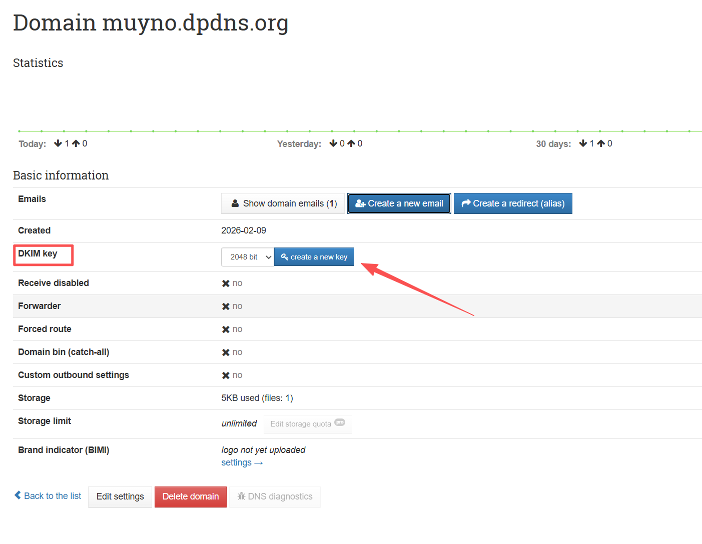Click the user icon in Show domain emails
This screenshot has width=702, height=544.
[x=235, y=203]
